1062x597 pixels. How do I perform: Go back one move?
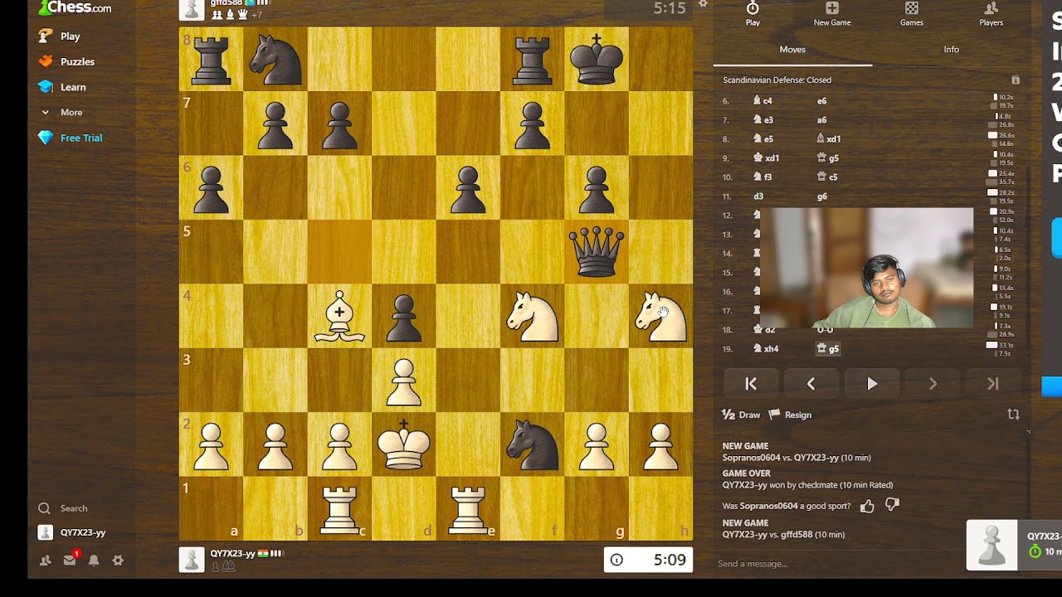(811, 384)
